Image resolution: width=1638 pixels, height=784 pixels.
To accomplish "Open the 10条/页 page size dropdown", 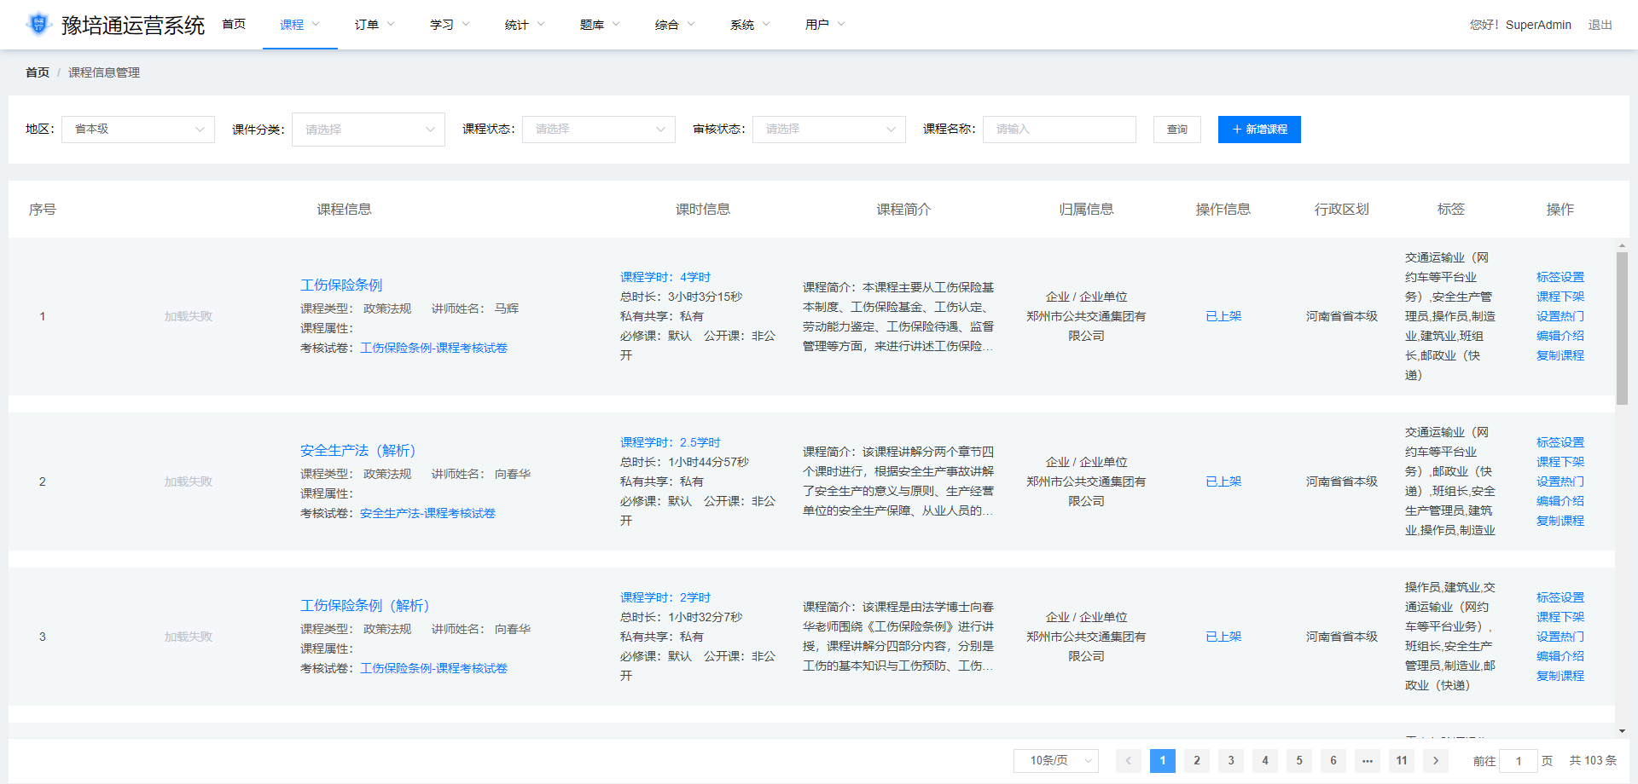I will click(x=1056, y=761).
